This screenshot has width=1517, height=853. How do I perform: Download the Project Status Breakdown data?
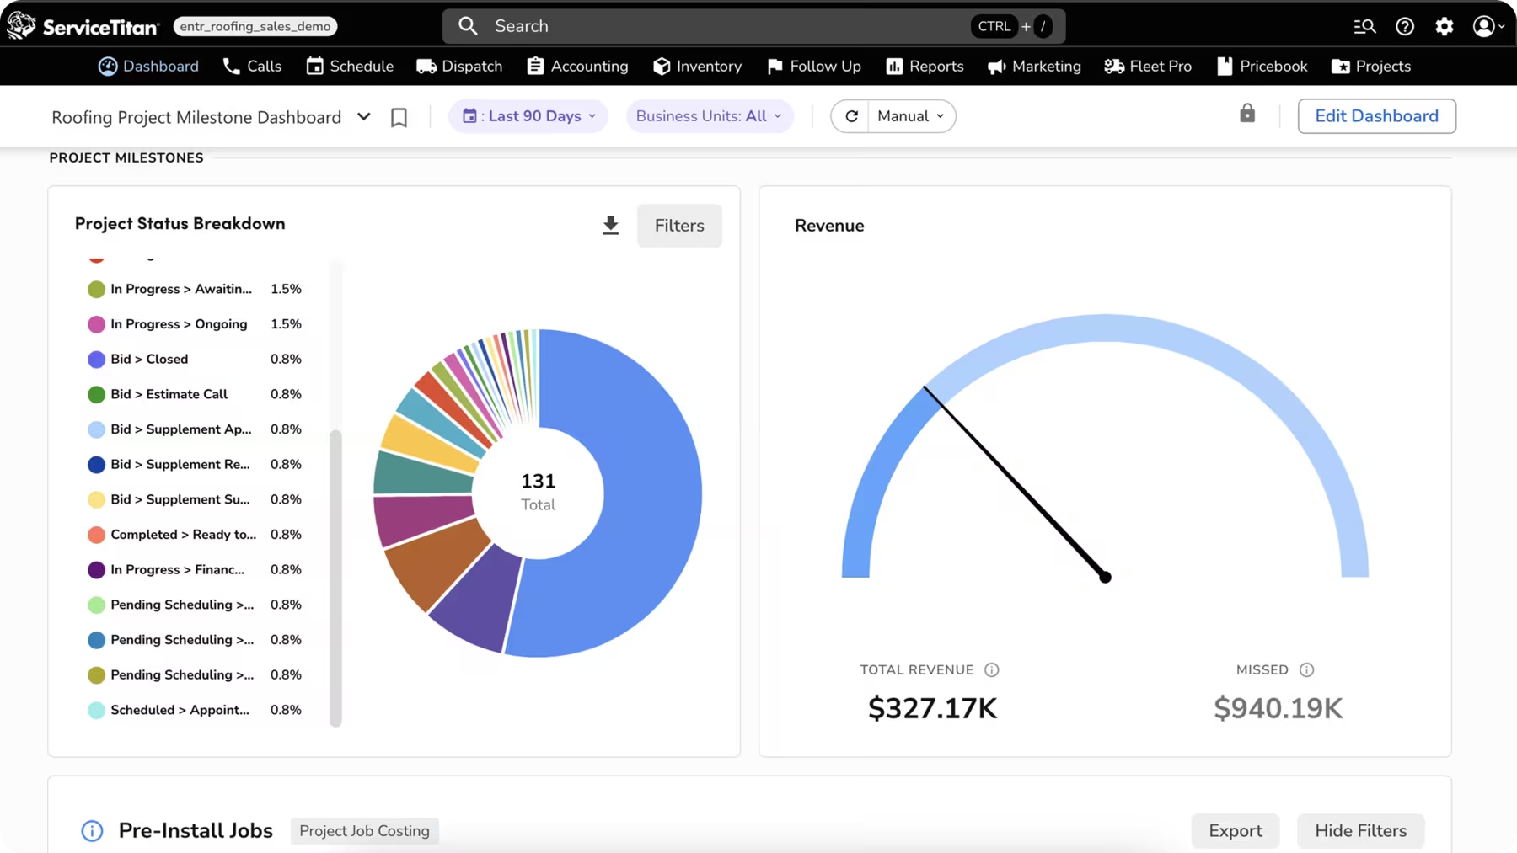[x=610, y=225]
